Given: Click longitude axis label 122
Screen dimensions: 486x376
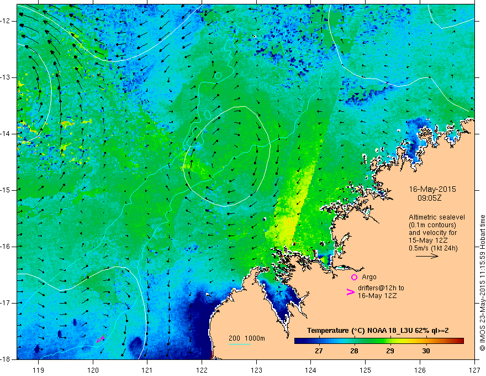Looking at the screenshot, I should [202, 370].
